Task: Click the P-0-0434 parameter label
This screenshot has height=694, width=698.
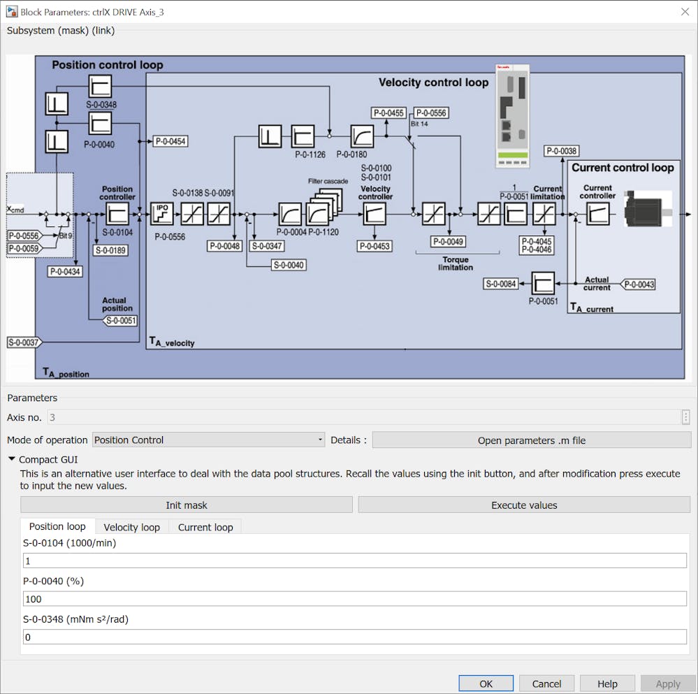Action: click(x=65, y=272)
